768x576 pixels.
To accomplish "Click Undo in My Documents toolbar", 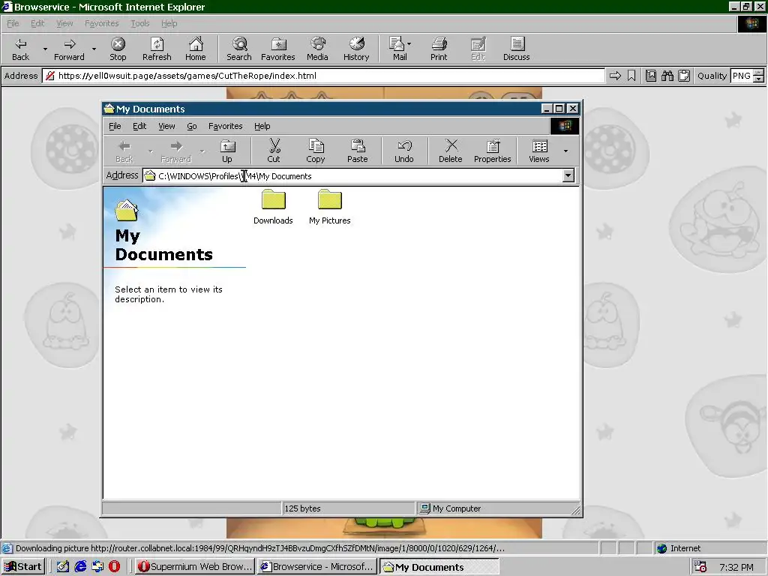I will tap(404, 151).
